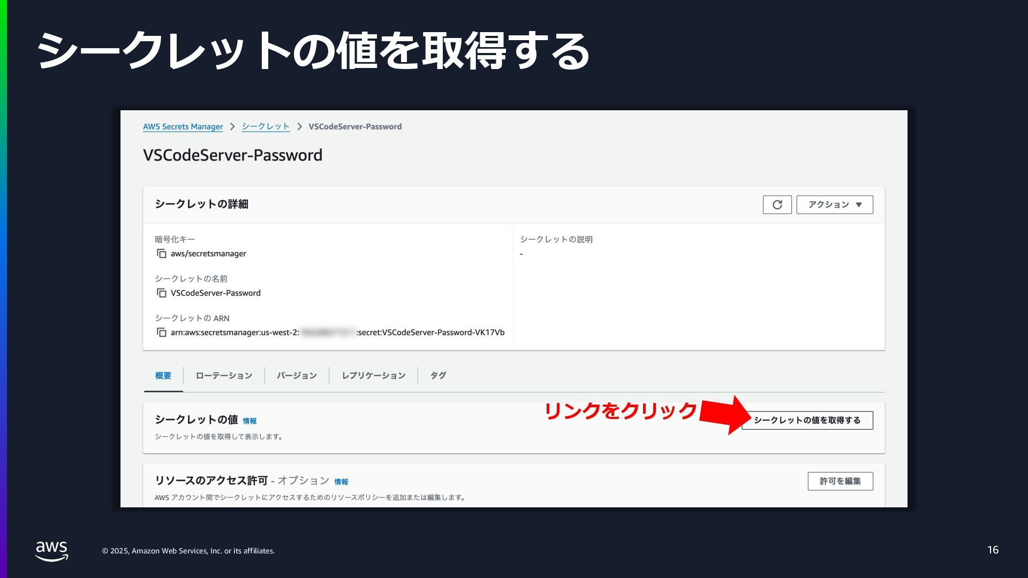
Task: Open 情報 link next to リソースのアクセス許可
Action: 341,482
